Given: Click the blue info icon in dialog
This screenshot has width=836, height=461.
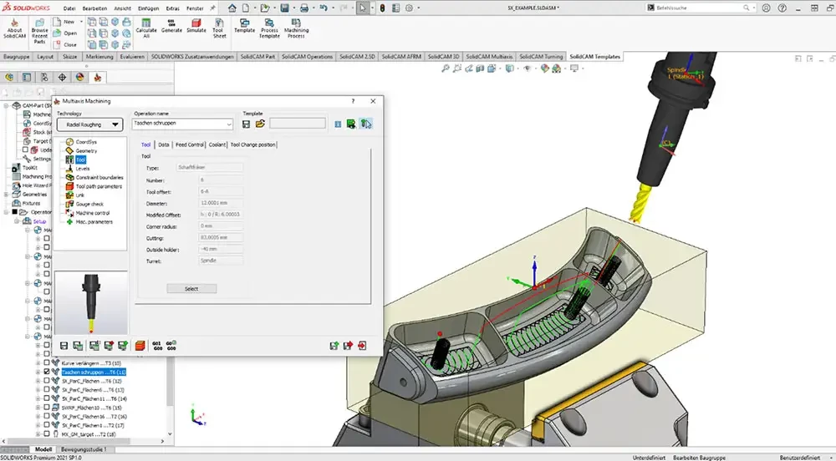Looking at the screenshot, I should pos(338,124).
